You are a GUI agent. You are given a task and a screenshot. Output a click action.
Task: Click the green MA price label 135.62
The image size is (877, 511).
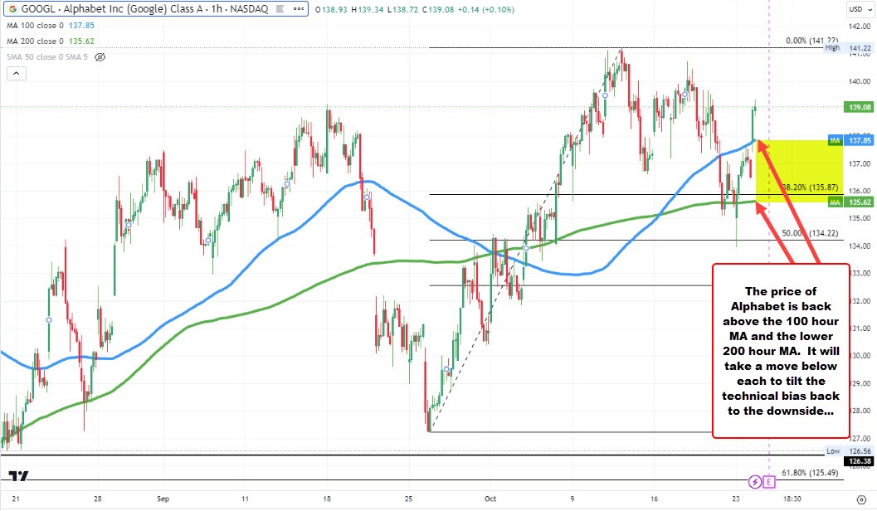click(x=859, y=202)
